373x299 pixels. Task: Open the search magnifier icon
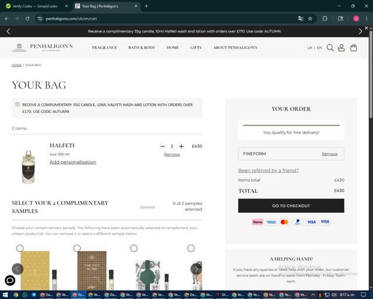(x=330, y=48)
